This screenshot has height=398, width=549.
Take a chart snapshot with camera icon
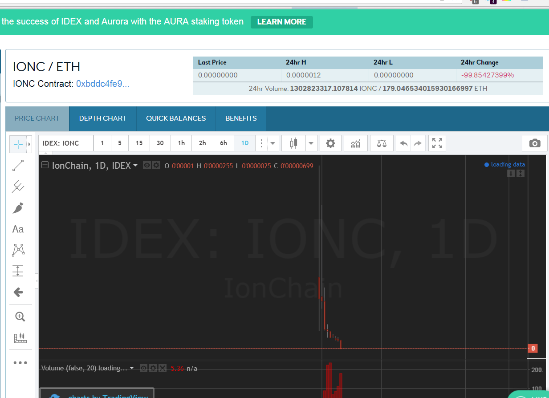[x=535, y=143]
